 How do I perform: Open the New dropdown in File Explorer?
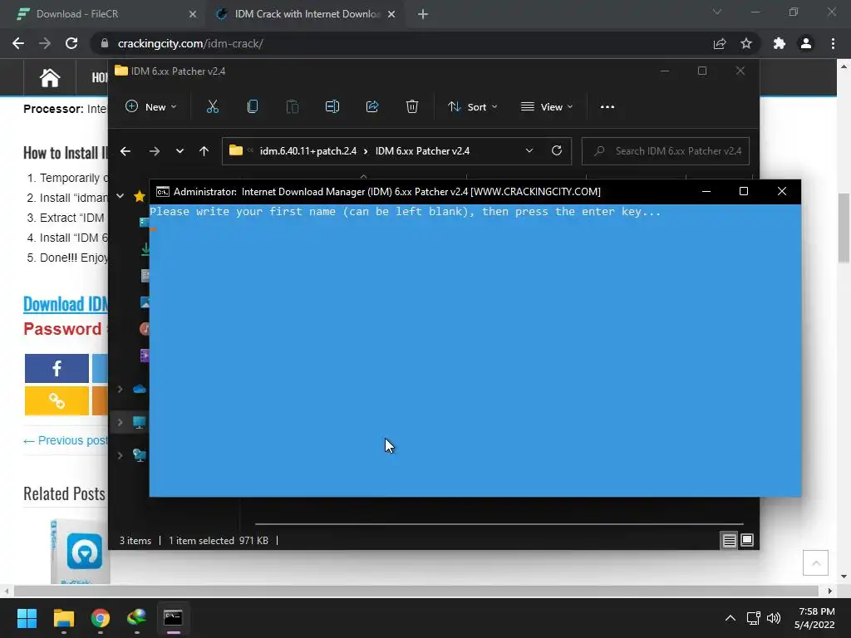point(151,107)
